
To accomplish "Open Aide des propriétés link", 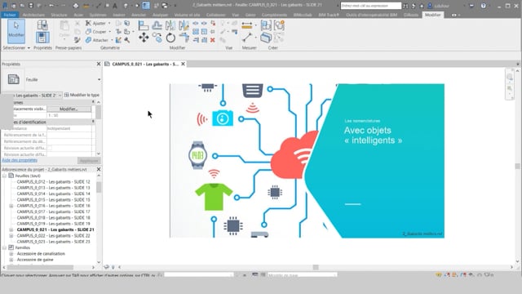I will [x=20, y=160].
